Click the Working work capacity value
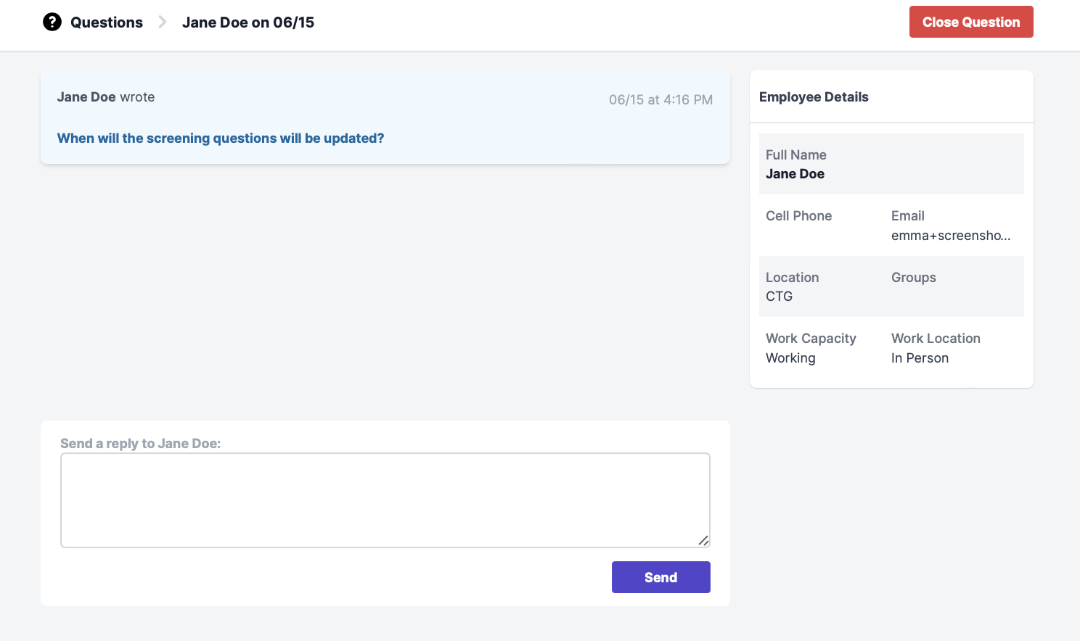Screen dimensions: 1080x641 pos(790,358)
